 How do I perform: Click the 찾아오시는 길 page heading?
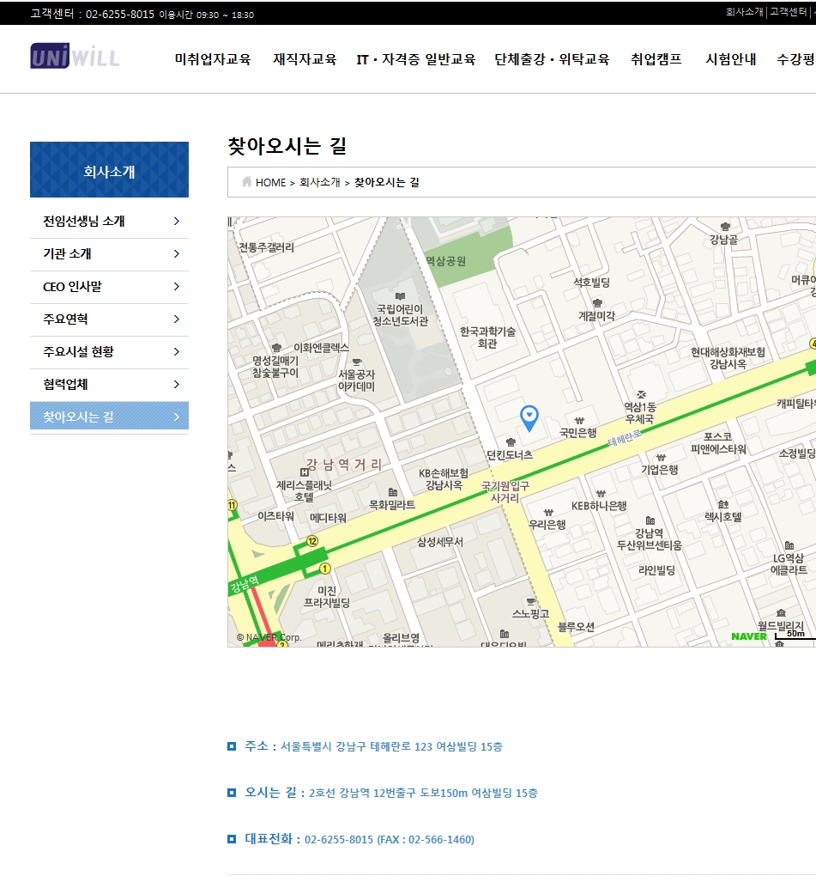point(287,146)
